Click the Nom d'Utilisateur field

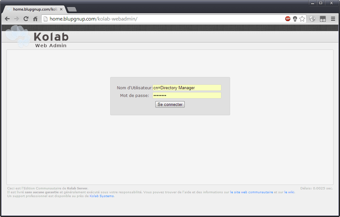click(x=187, y=88)
